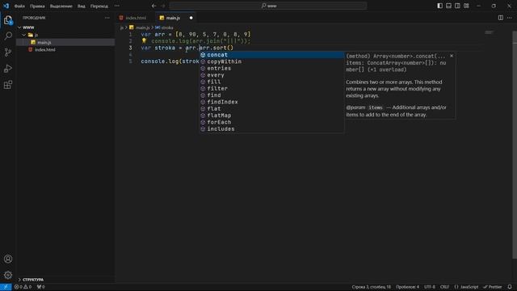Screen dimensions: 517x291
Task: Change indentation via Пробелов: 4
Action: [407, 287]
